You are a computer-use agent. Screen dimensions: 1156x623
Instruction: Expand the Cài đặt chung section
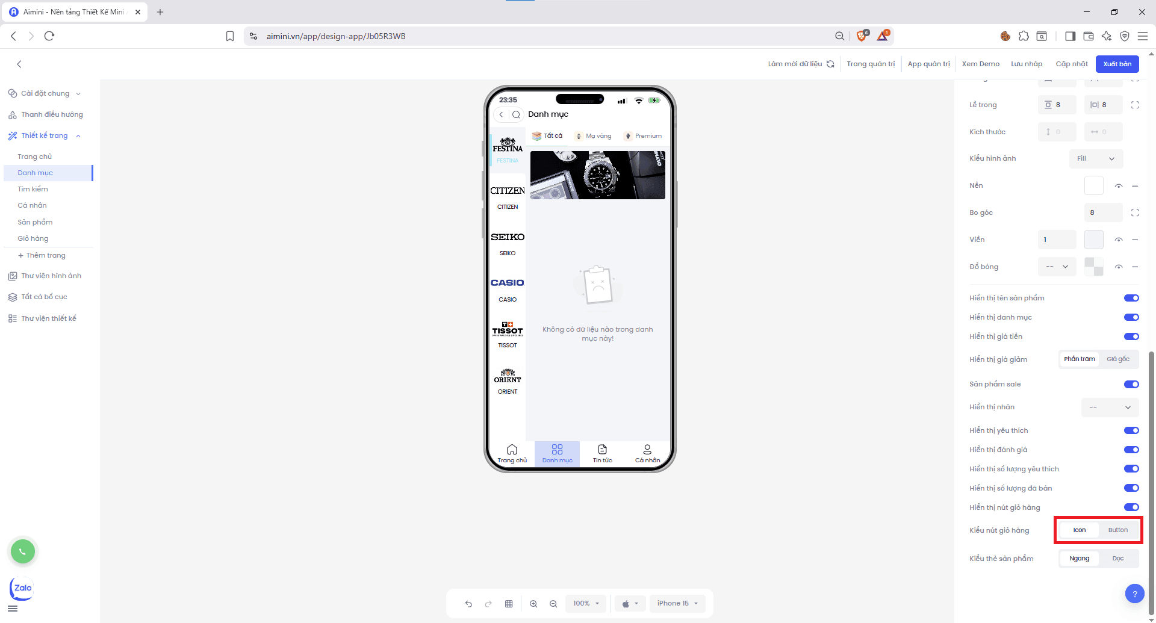[45, 93]
